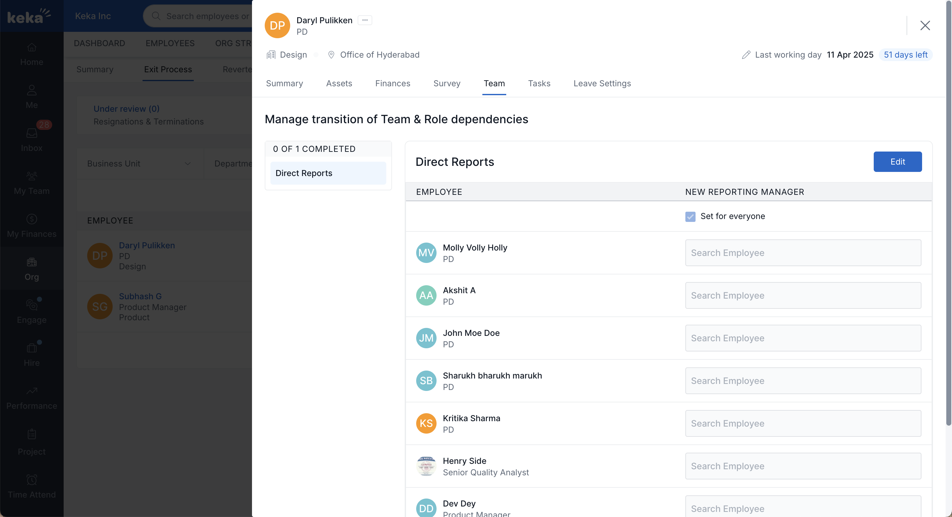Open Search Employee field for Kritika Sharma
This screenshot has width=952, height=517.
(x=803, y=423)
